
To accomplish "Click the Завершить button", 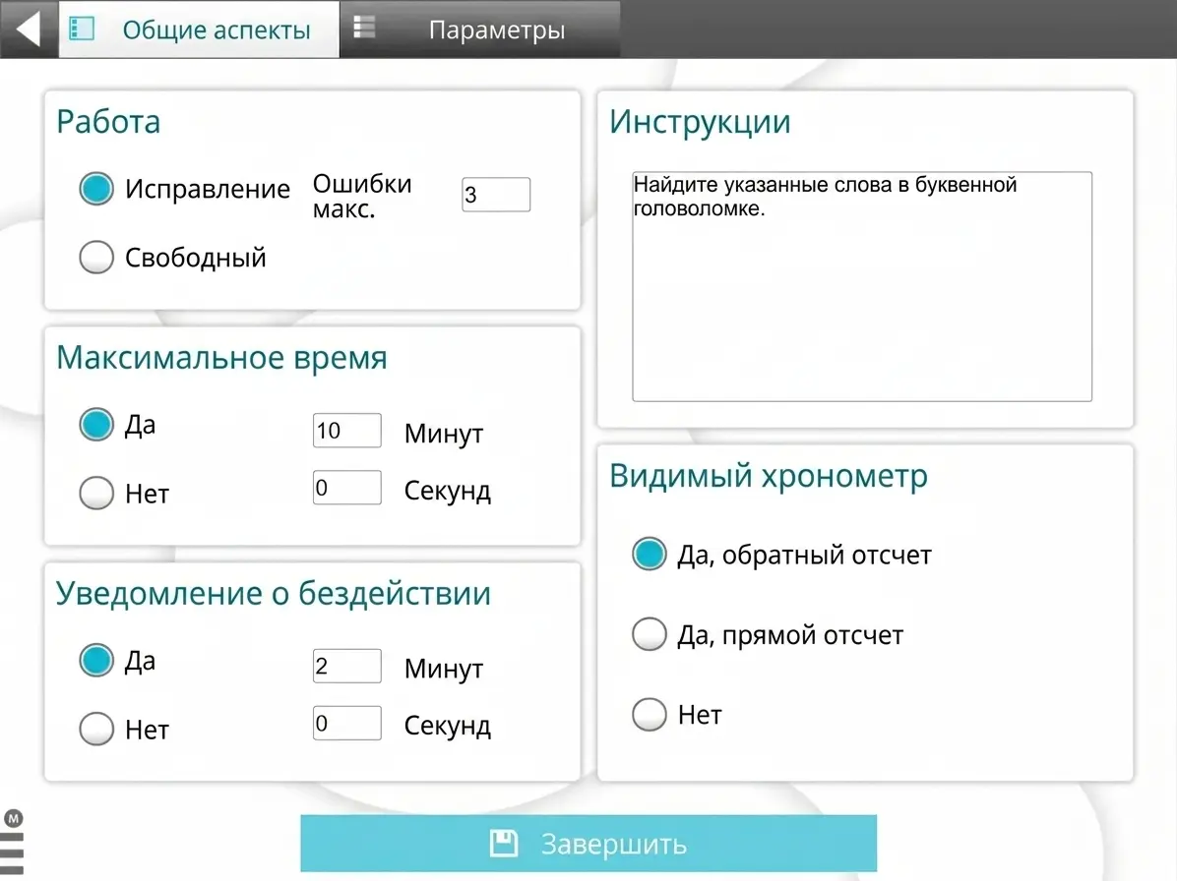I will click(x=588, y=843).
